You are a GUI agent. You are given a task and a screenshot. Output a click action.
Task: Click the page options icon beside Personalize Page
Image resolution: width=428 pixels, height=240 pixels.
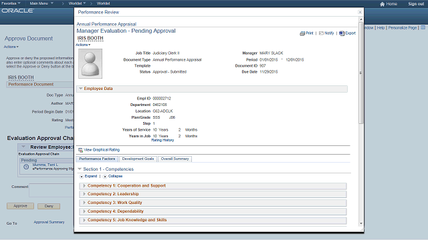point(423,27)
